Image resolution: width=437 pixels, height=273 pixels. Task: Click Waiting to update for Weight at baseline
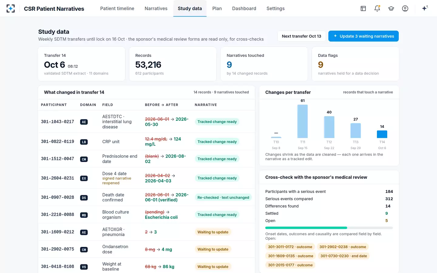click(213, 267)
